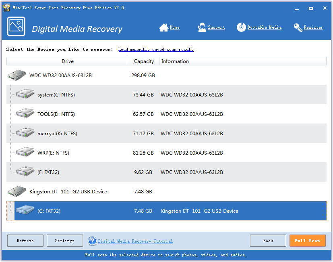Sort by the Drive column header
Screen dimensions: 333x262
[x=67, y=61]
